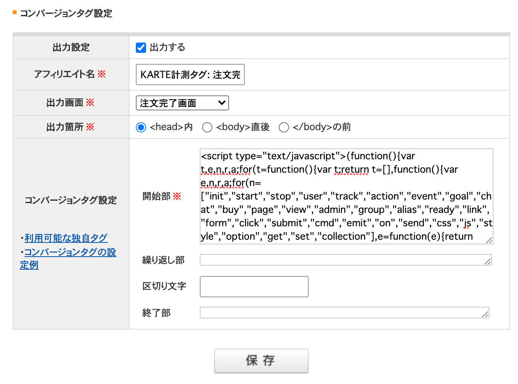
Task: Click the 終了部 textarea
Action: pos(345,313)
